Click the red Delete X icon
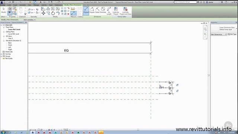 coord(68,14)
